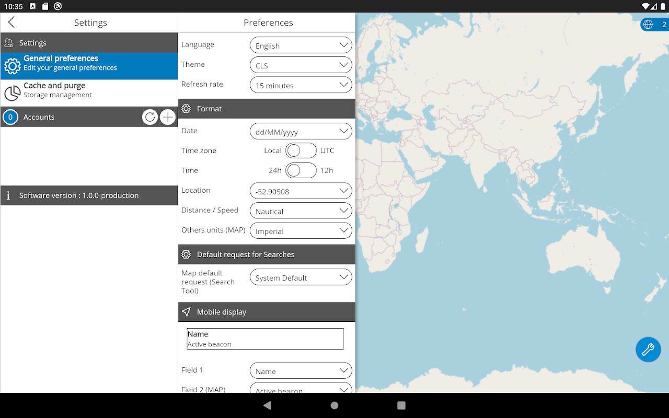Tap the Android recent apps square

[x=401, y=405]
